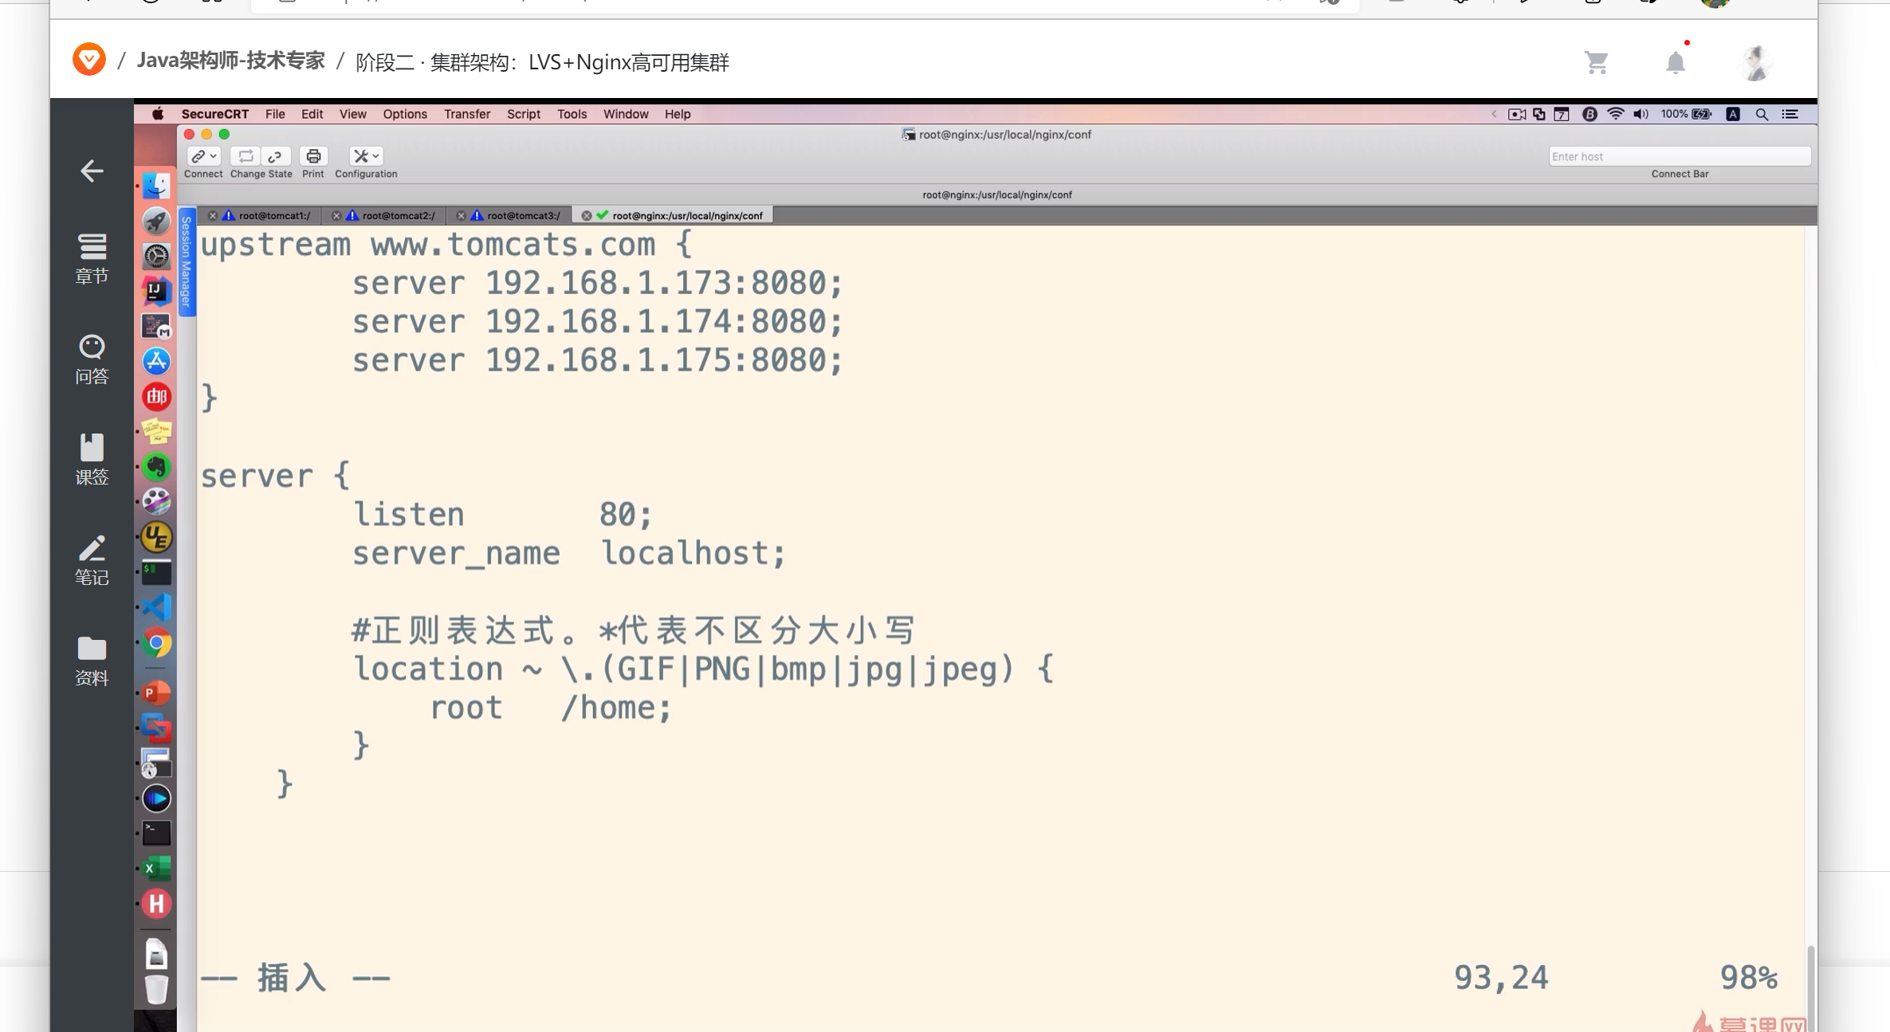
Task: Close the root@tomcat3:/ tab
Action: pos(461,215)
